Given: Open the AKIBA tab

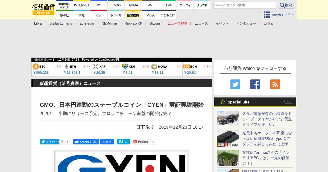Looking at the screenshot, I should point(133,5).
